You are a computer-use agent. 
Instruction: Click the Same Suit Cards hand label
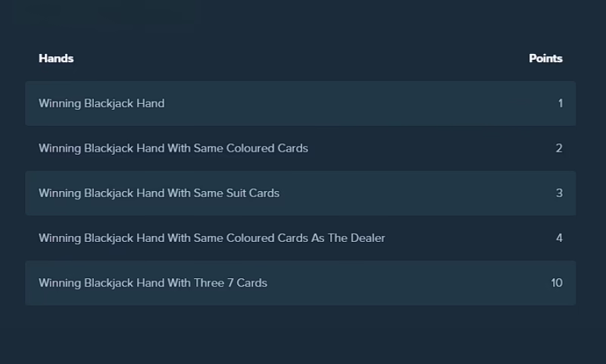(159, 193)
